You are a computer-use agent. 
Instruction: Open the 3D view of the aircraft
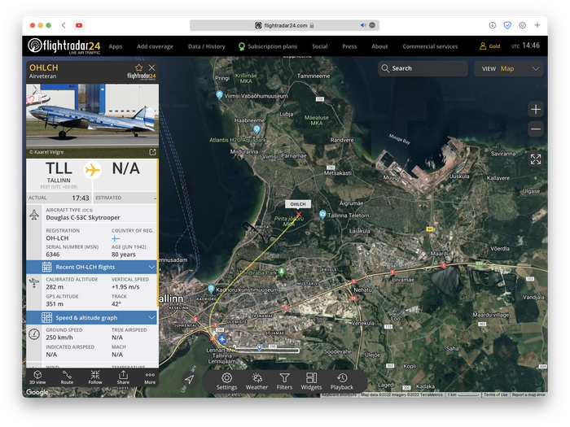pyautogui.click(x=37, y=377)
